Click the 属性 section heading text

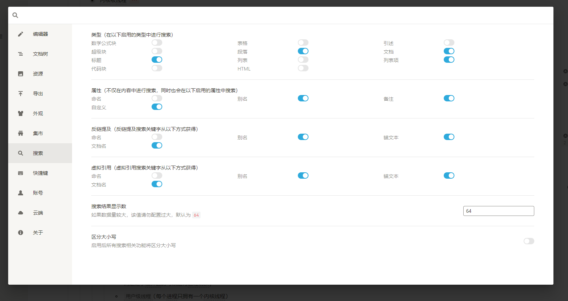click(x=164, y=90)
